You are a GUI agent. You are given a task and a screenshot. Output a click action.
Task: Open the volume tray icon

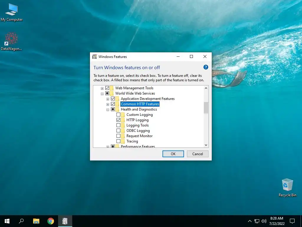264,221
